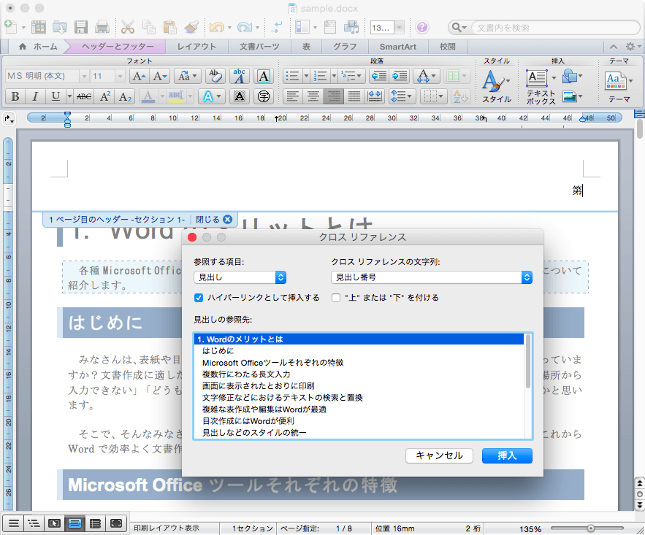Switch to outline view in status bar

coord(34,523)
